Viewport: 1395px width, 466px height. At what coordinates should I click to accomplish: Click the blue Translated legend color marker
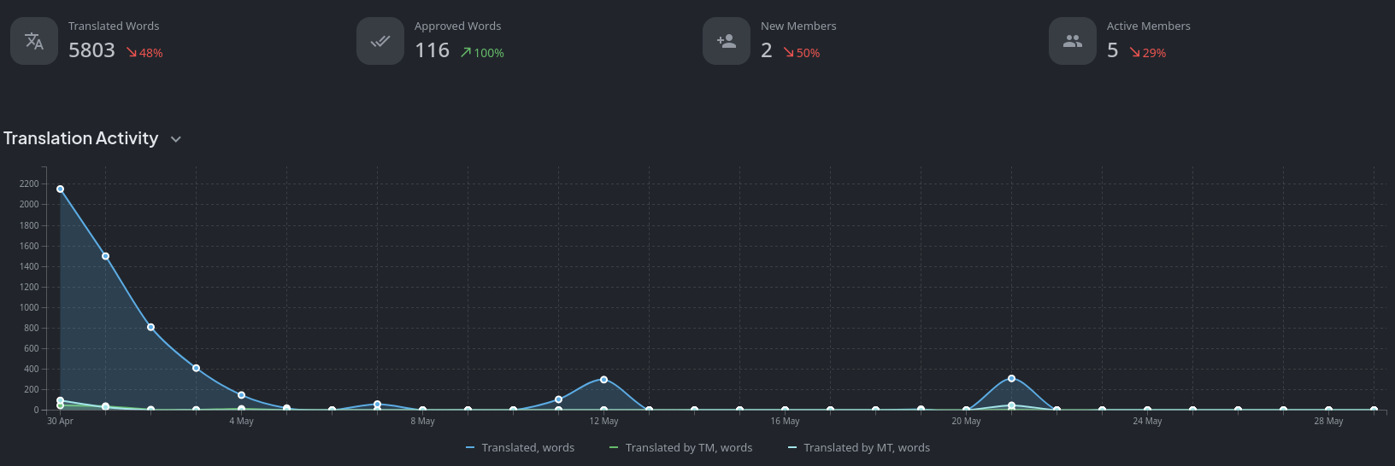470,448
